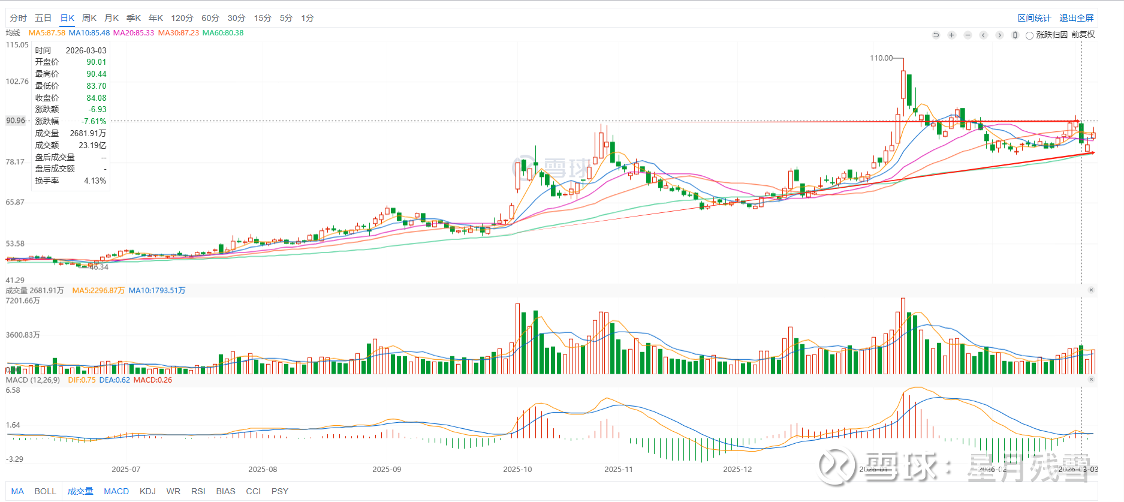Shift the chart later with the right chevron icon
1124x502 pixels.
999,35
